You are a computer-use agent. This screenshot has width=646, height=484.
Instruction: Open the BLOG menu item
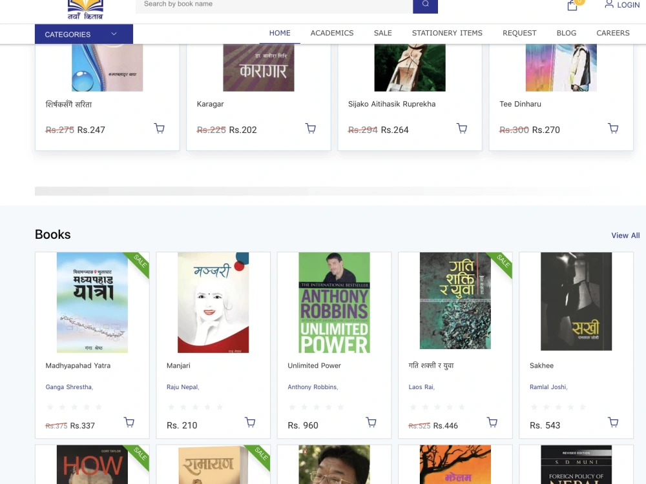click(567, 33)
